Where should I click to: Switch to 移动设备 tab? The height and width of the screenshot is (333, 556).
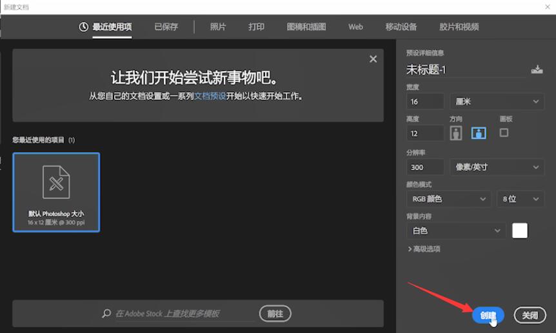click(x=401, y=26)
